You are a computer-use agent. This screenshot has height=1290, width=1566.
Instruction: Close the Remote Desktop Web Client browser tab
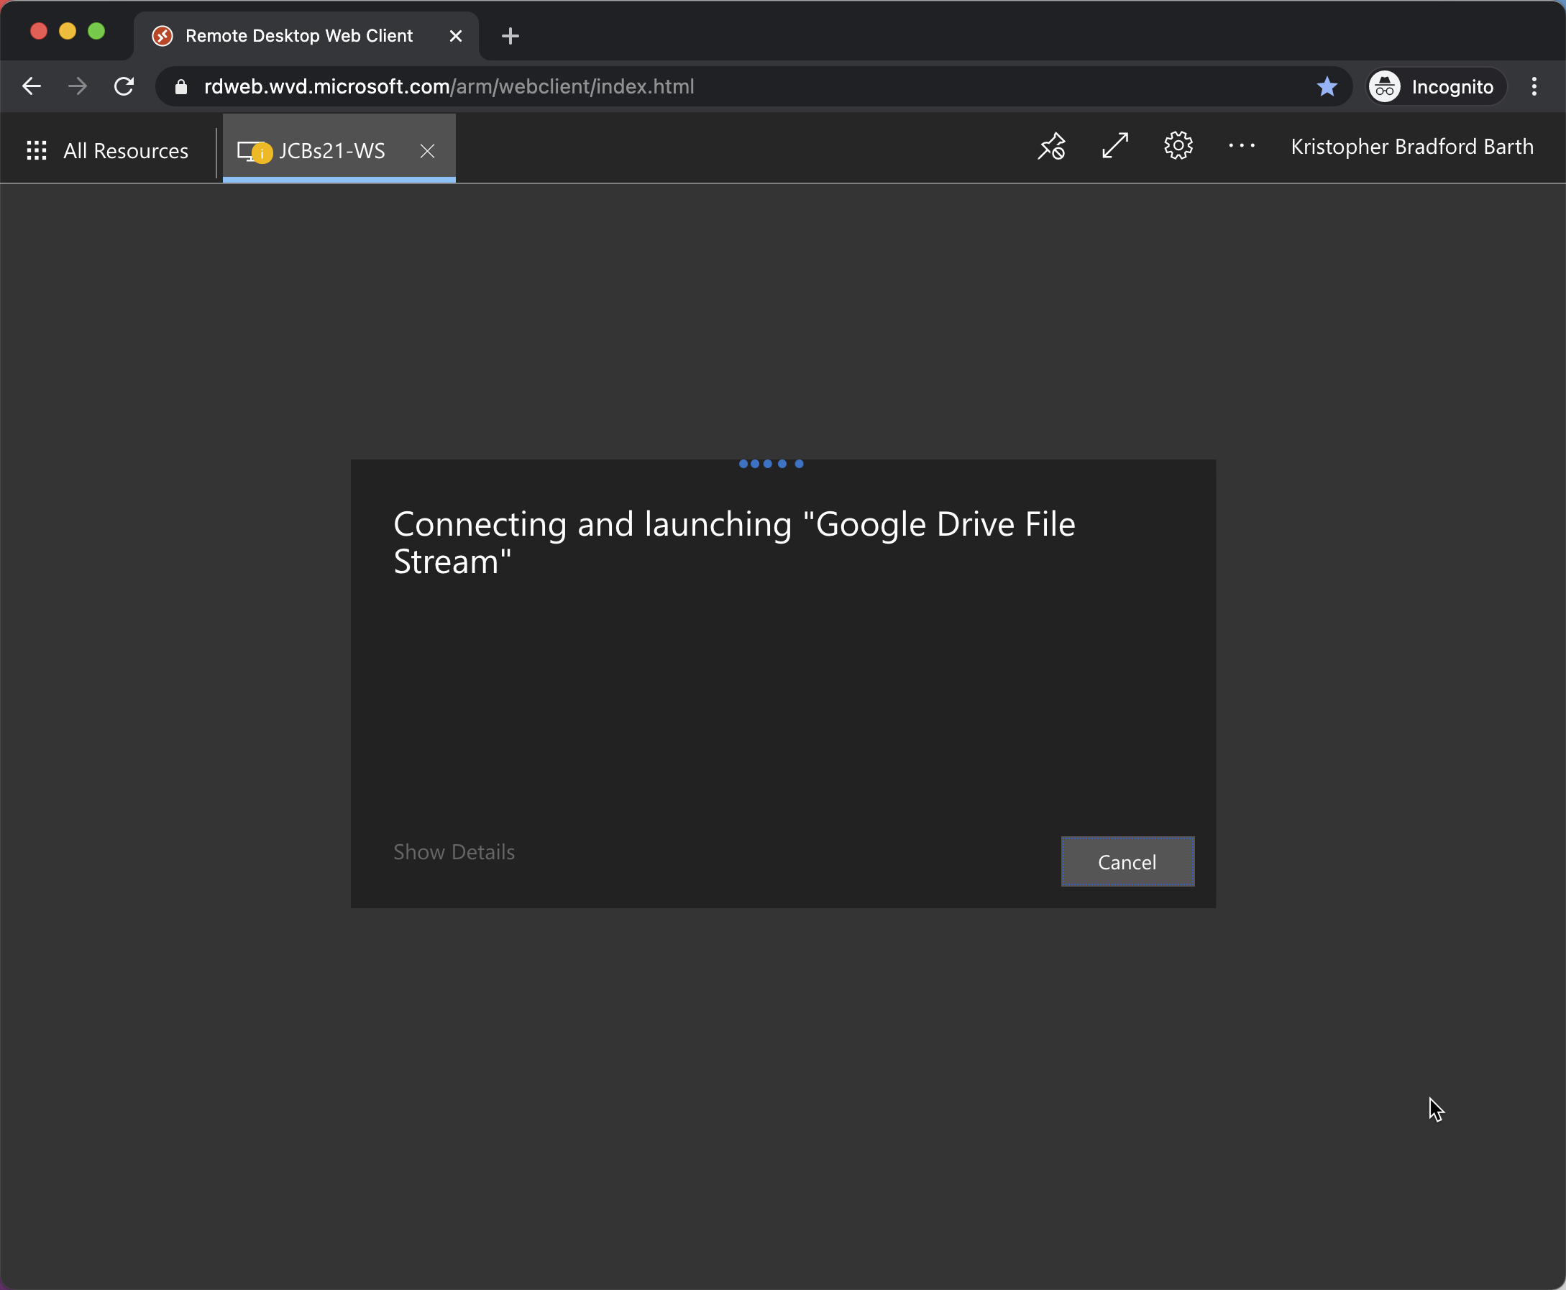455,36
